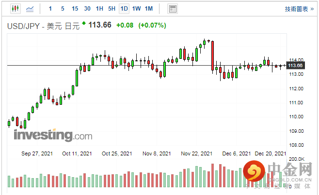Click the tall red candle after Nov 22 peak
319x195 pixels.
(x=213, y=56)
